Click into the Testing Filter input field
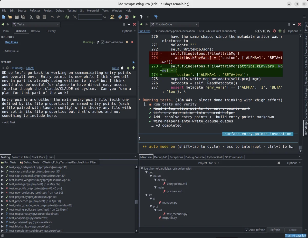Screen dimensions: 308x238 click(x=118, y=162)
